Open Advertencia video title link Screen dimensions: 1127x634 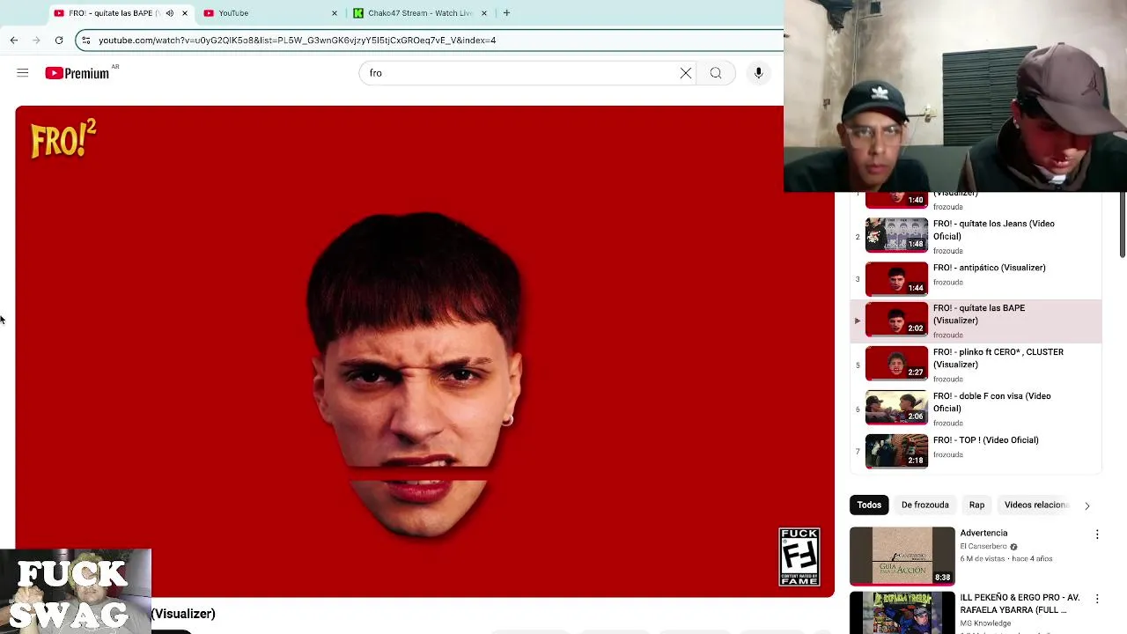pyautogui.click(x=983, y=533)
